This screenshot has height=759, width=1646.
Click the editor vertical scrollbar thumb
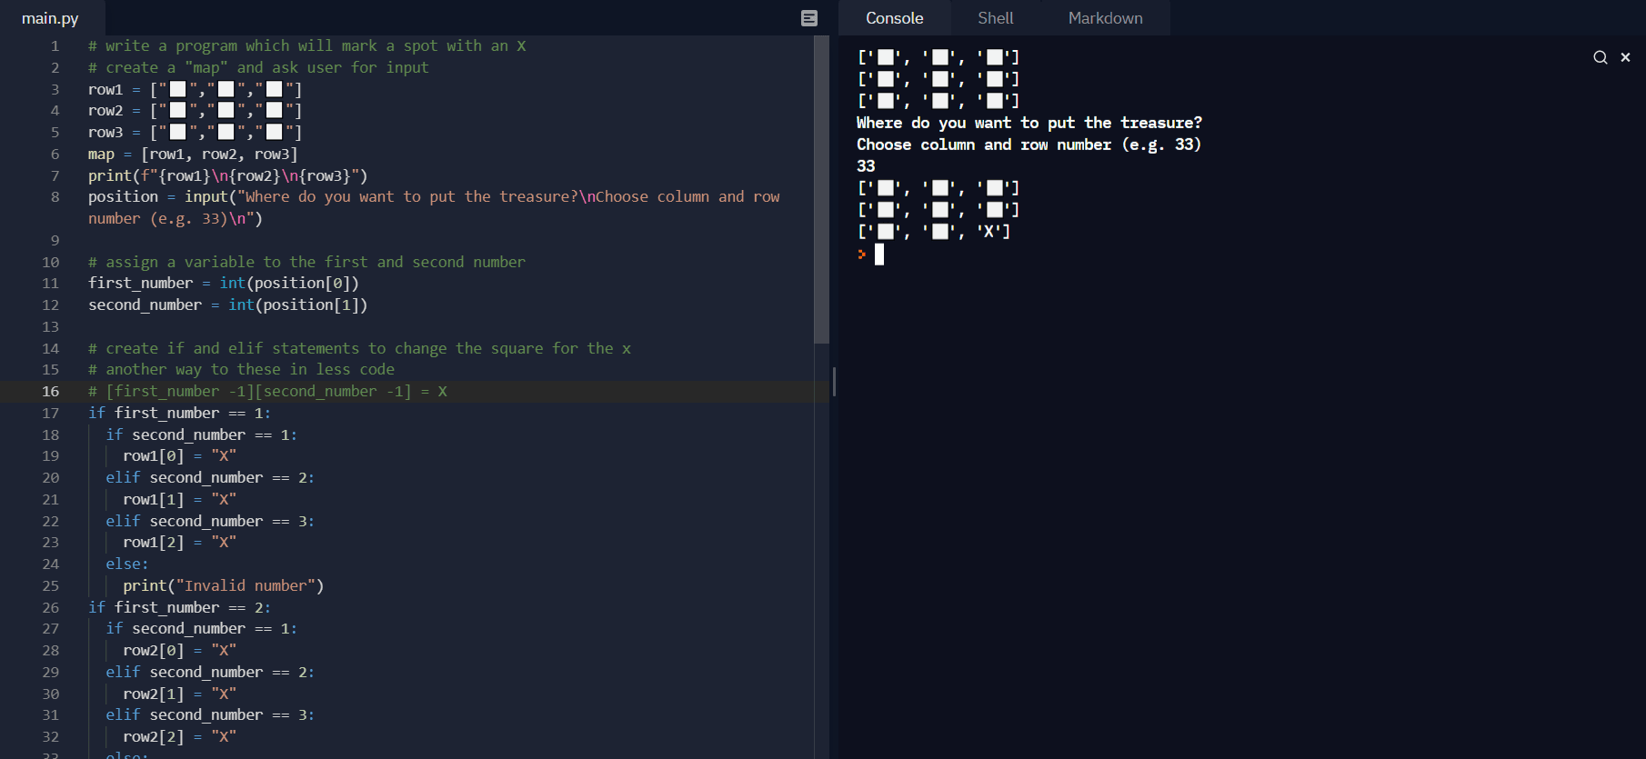coord(821,191)
